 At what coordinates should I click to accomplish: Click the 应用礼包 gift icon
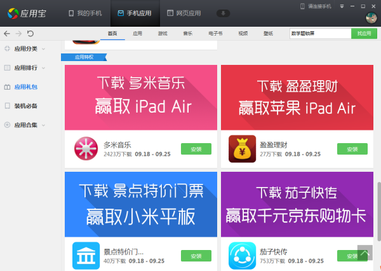pyautogui.click(x=7, y=87)
